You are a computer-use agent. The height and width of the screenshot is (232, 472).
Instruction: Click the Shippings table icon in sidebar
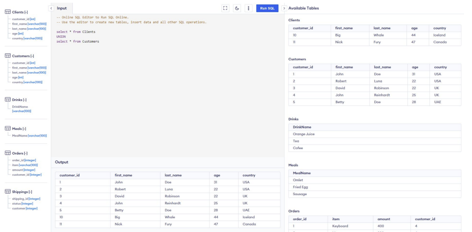click(x=8, y=192)
